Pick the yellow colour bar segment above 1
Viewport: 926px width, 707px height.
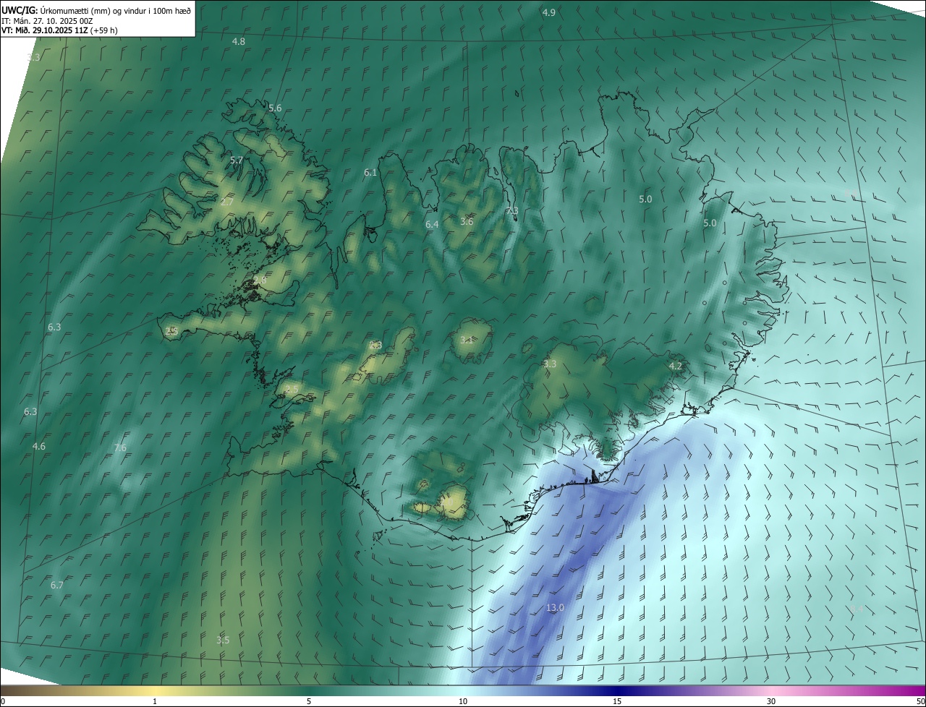point(155,690)
